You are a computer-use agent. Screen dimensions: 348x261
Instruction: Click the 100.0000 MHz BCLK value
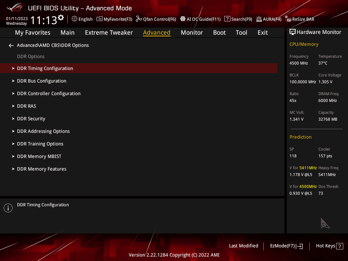[x=303, y=82]
